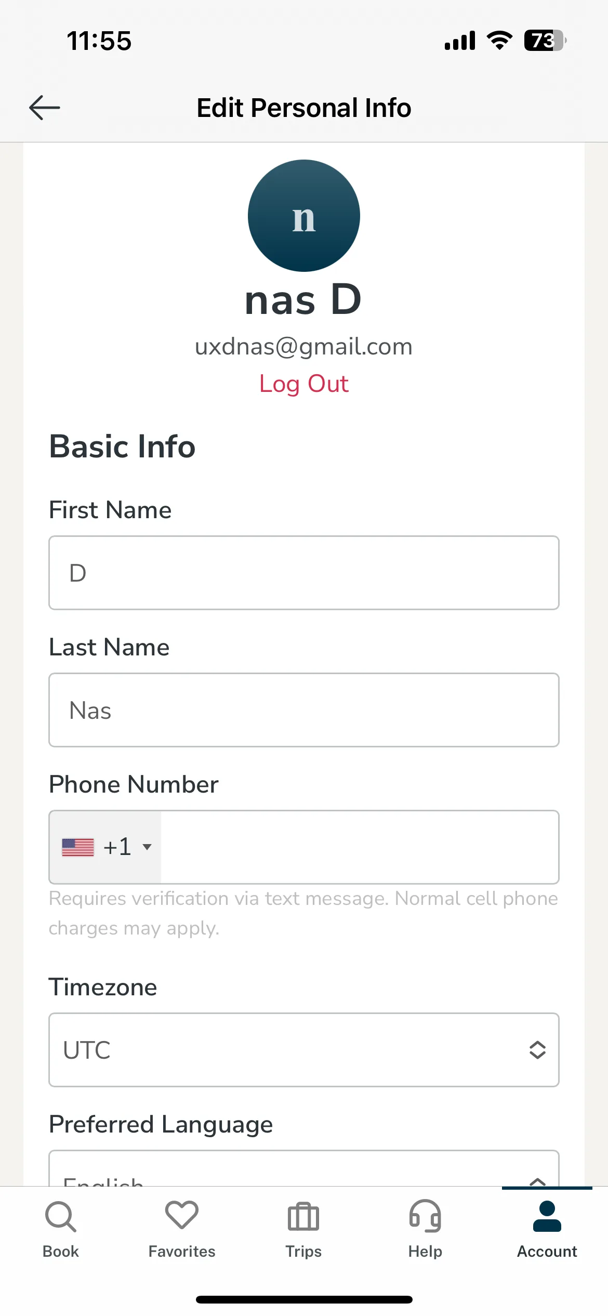Tap the US flag icon
The height and width of the screenshot is (1316, 608).
point(78,847)
